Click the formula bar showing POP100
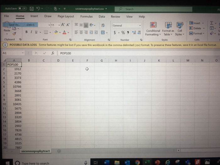The width and height of the screenshot is (220, 165). (x=138, y=53)
